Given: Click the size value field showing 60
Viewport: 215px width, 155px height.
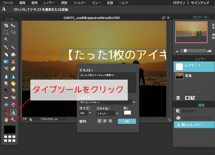Looking at the screenshot, I should 84,113.
